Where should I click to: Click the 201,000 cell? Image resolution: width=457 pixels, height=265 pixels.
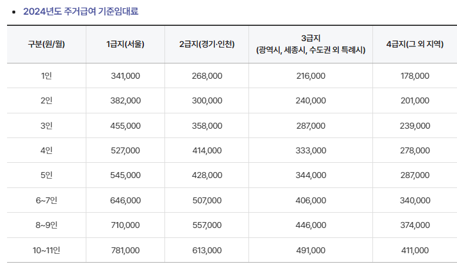pos(415,100)
